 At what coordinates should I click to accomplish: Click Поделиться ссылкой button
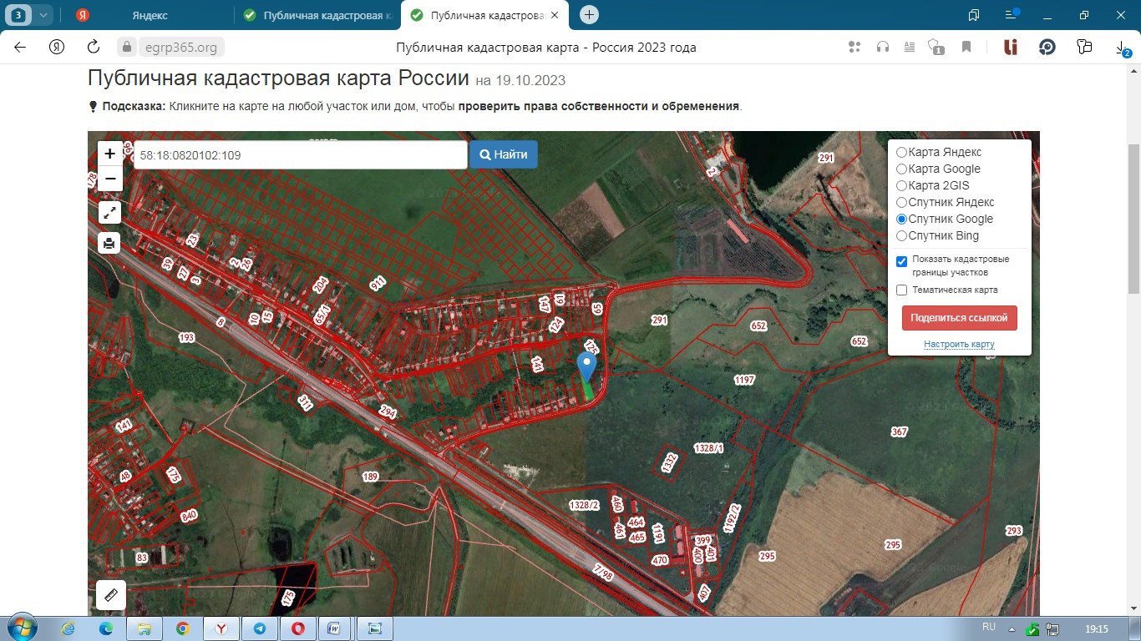click(960, 318)
